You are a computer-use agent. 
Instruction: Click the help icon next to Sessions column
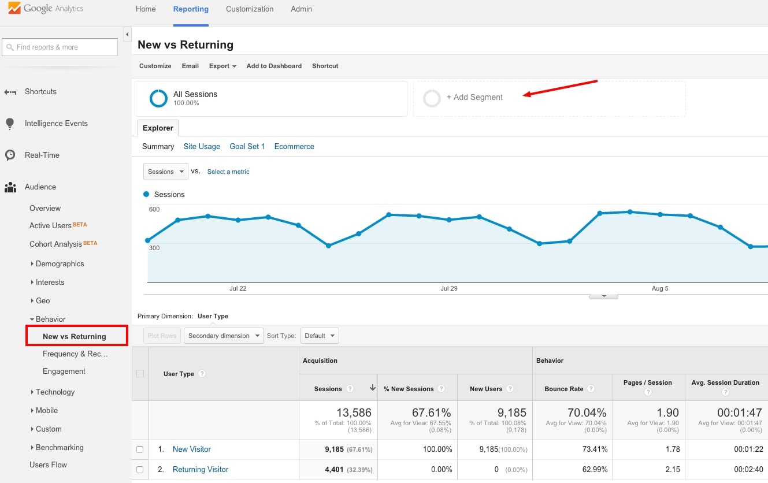pyautogui.click(x=350, y=389)
